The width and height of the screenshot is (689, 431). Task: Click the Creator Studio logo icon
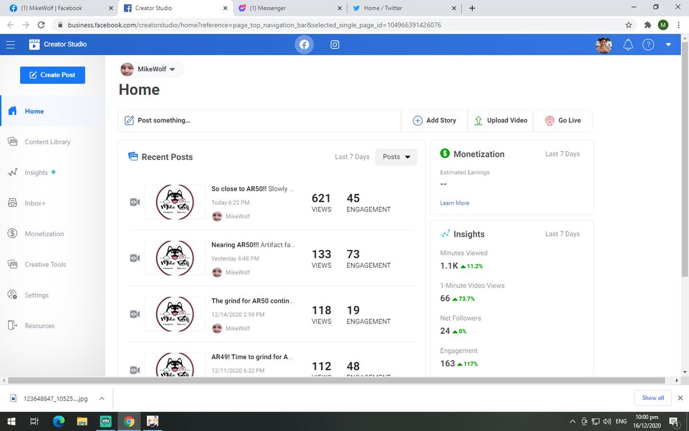pos(34,44)
